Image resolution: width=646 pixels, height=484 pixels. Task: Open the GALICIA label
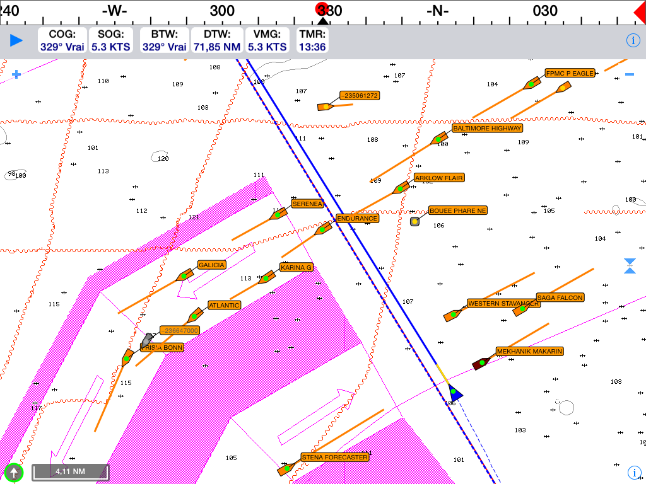pyautogui.click(x=211, y=265)
